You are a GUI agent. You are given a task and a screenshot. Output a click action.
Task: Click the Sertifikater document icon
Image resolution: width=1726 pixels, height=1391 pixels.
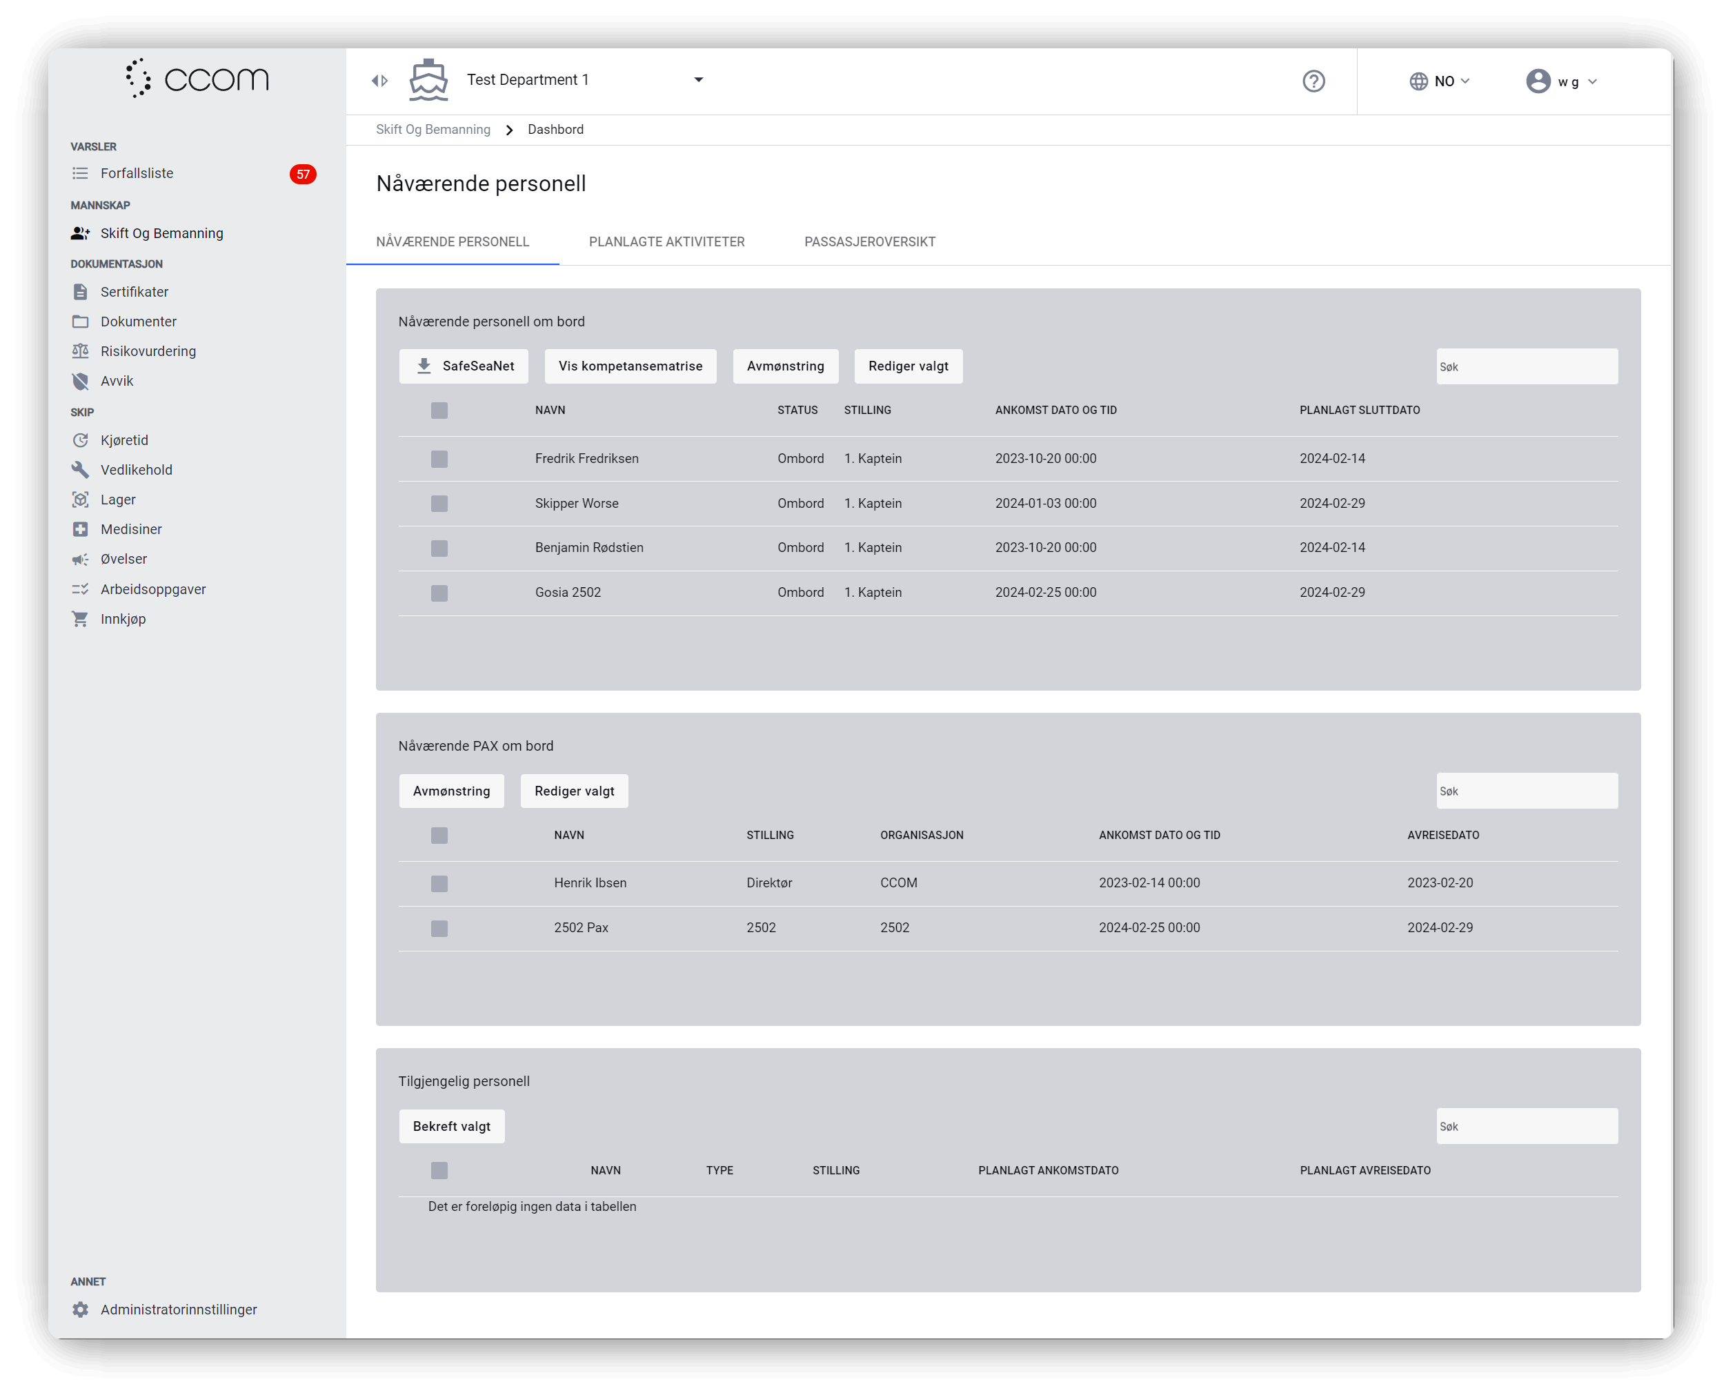[x=80, y=292]
